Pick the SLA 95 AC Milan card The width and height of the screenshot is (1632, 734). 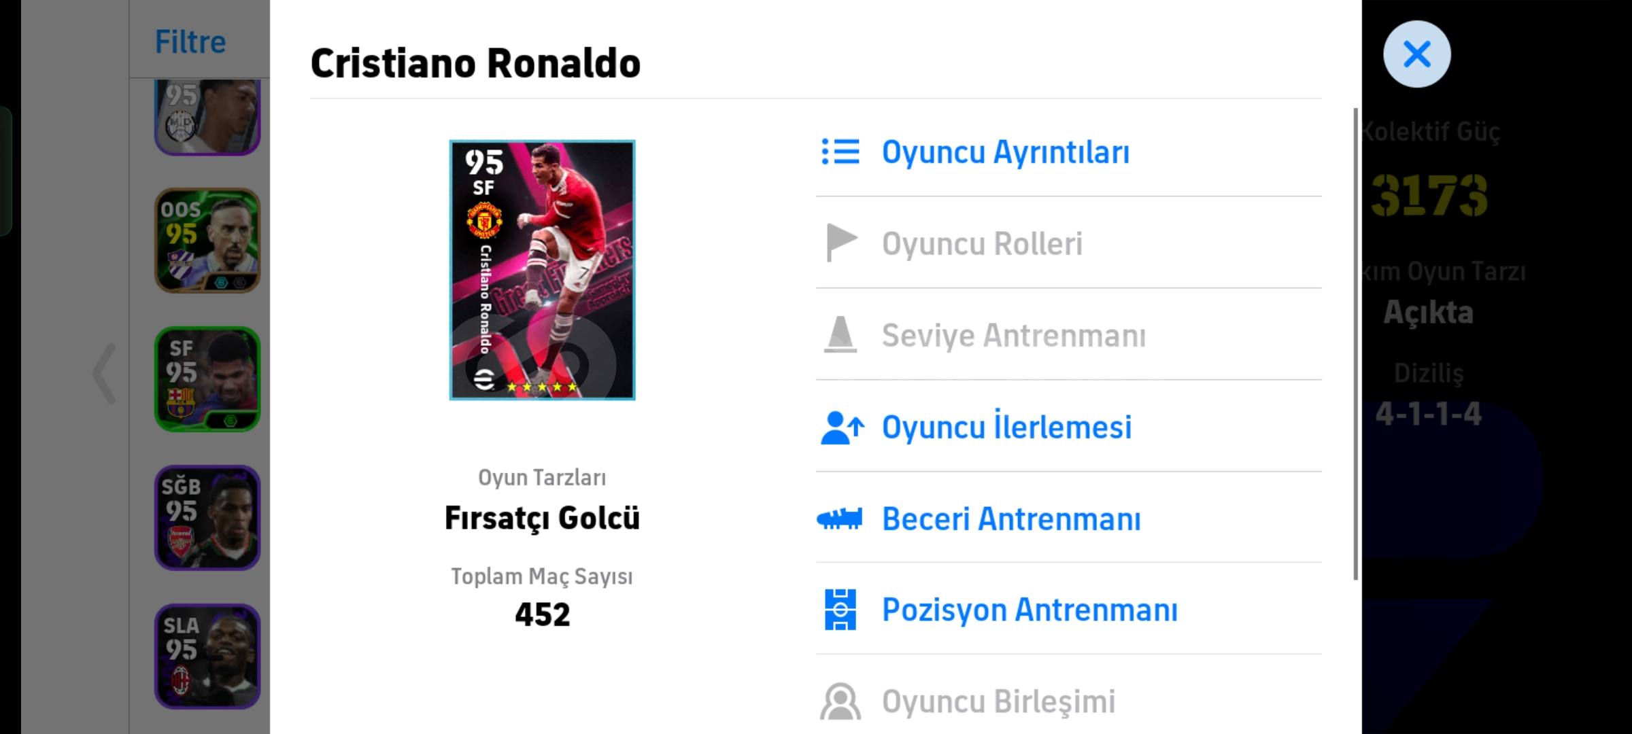click(207, 657)
